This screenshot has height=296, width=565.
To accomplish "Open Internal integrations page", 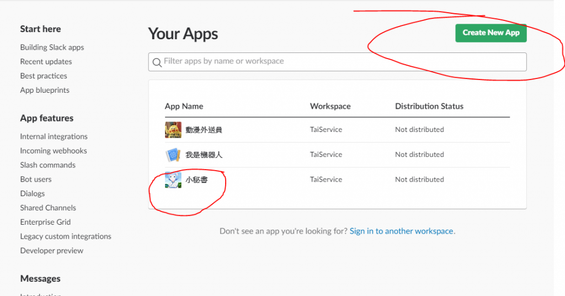I will pyautogui.click(x=54, y=136).
